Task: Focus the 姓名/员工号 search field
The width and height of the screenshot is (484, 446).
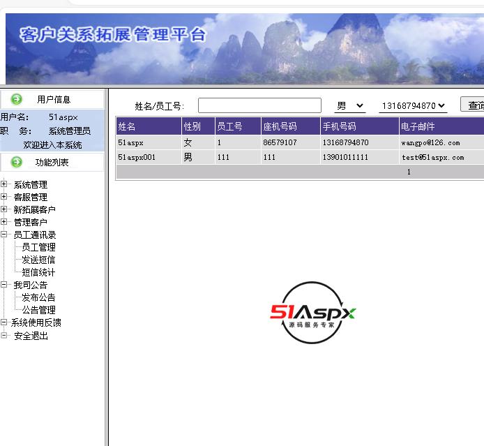Action: 259,105
